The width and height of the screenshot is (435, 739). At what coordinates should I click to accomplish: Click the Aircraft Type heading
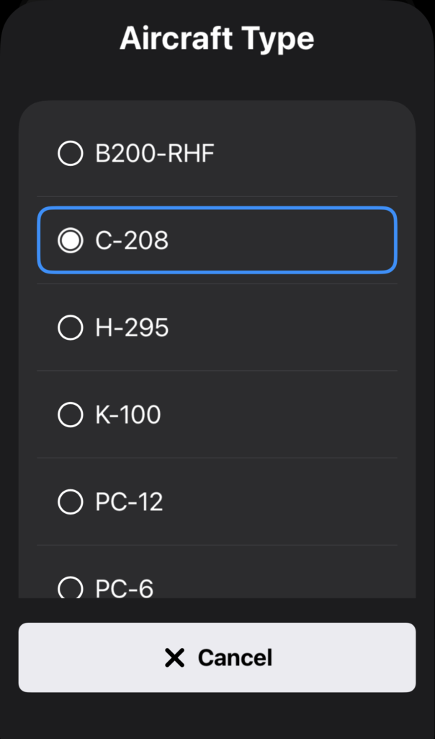click(x=217, y=38)
